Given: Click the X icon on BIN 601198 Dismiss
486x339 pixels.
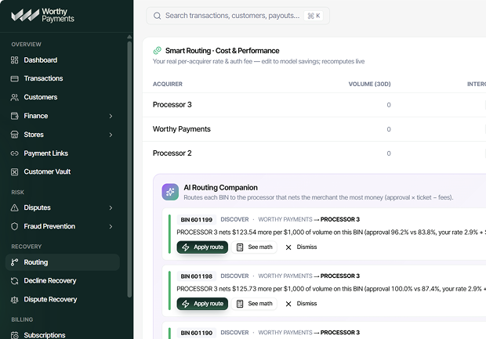Looking at the screenshot, I should (x=288, y=304).
